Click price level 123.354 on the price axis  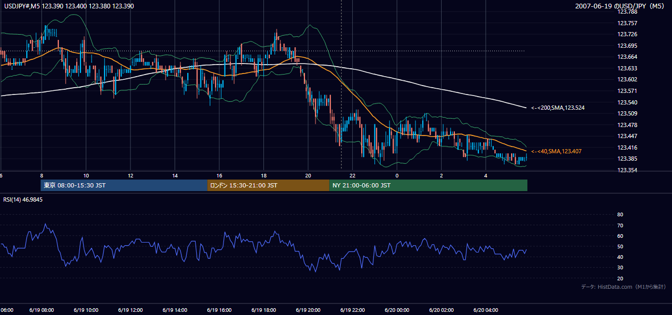point(626,170)
